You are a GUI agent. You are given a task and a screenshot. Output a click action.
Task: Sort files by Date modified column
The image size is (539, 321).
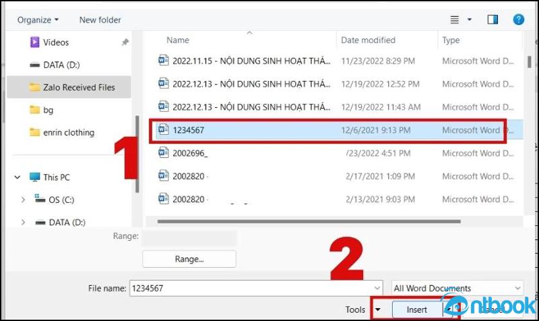tap(368, 40)
